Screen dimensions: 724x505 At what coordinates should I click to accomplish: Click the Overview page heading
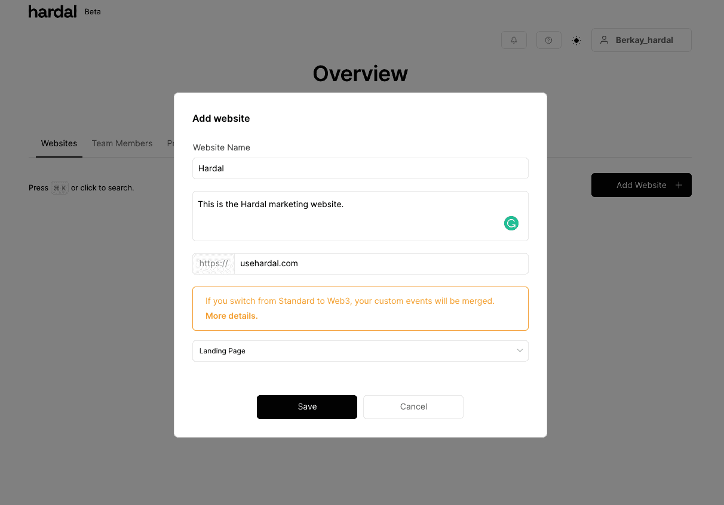point(360,73)
